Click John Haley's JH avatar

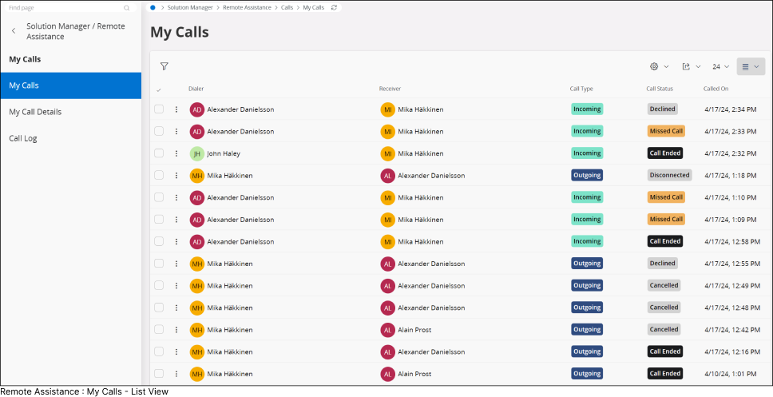click(x=197, y=153)
